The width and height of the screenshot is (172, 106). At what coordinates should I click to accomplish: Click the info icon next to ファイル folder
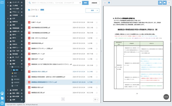[x=22, y=67]
